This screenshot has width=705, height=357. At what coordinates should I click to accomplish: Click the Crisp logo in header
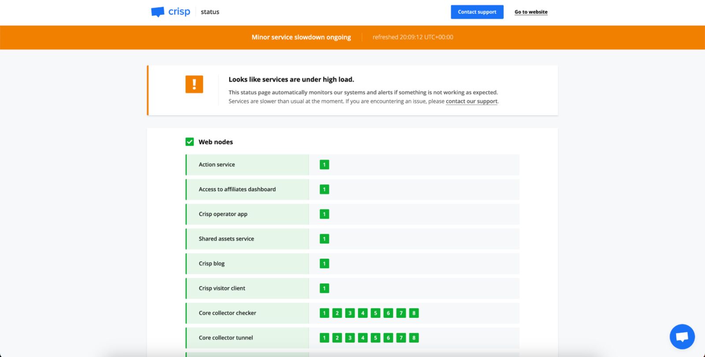click(171, 12)
